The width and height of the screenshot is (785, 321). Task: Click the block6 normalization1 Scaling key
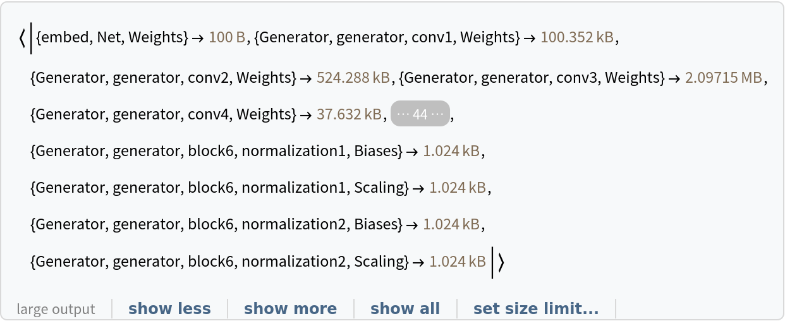point(219,188)
